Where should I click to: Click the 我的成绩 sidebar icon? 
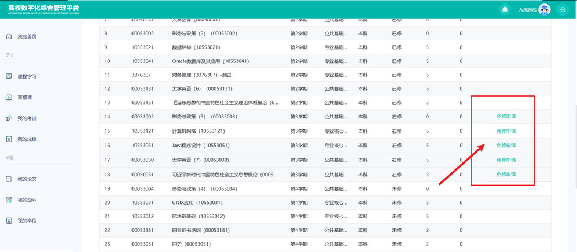9,139
